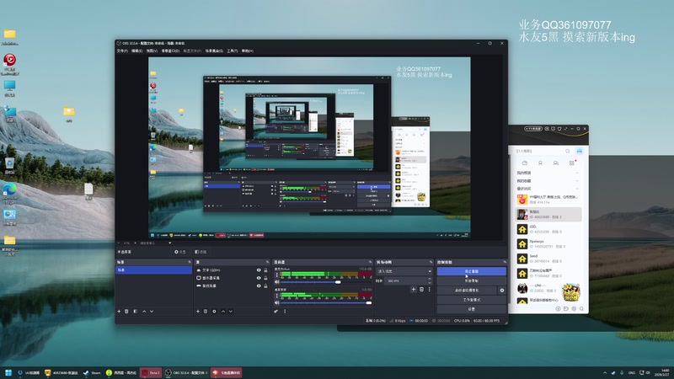Click the blue Stop Streaming button

point(472,271)
